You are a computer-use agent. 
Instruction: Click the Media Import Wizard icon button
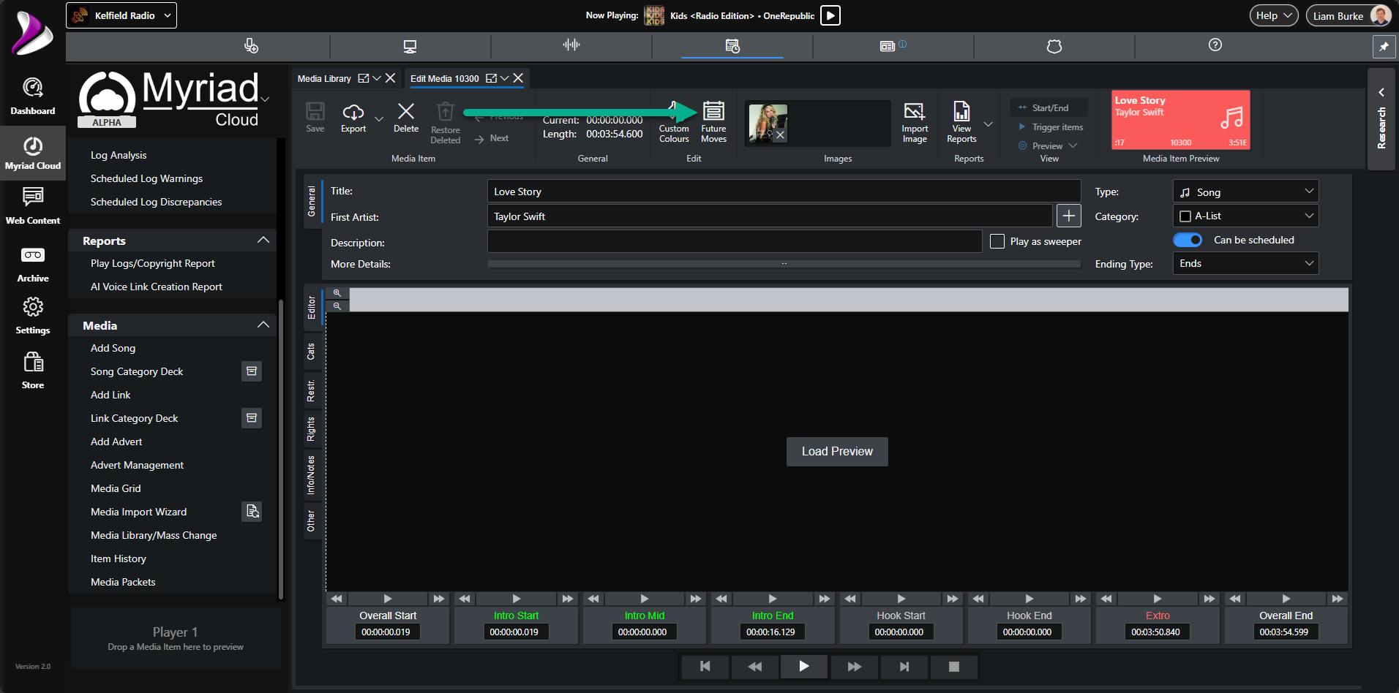252,512
